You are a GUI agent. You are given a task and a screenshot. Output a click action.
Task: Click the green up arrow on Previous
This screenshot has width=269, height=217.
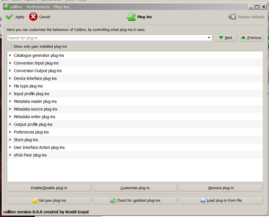243,37
